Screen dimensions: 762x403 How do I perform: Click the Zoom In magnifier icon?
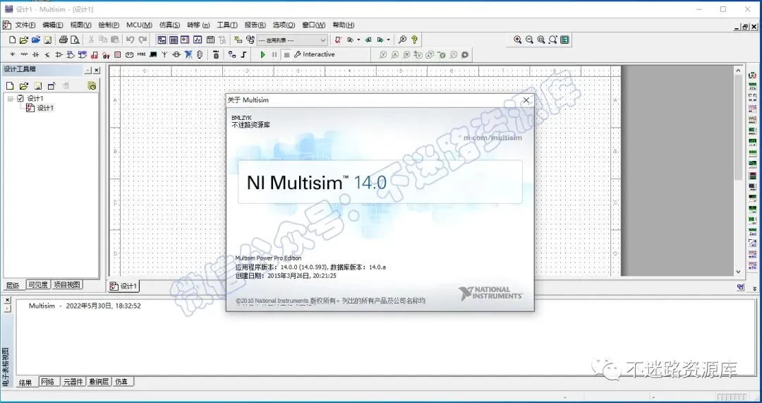[518, 40]
